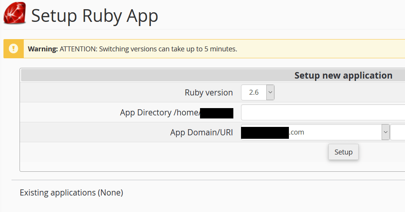Viewport: 405px width, 212px height.
Task: Click the "Ruby version" field label
Action: 208,92
